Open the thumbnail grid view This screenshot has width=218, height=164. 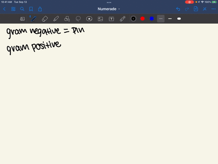click(x=13, y=9)
